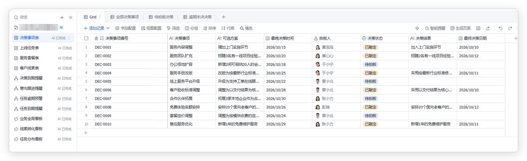Image resolution: width=527 pixels, height=161 pixels.
Task: Click the 合作伙伴拓展 cell
Action: point(191,98)
